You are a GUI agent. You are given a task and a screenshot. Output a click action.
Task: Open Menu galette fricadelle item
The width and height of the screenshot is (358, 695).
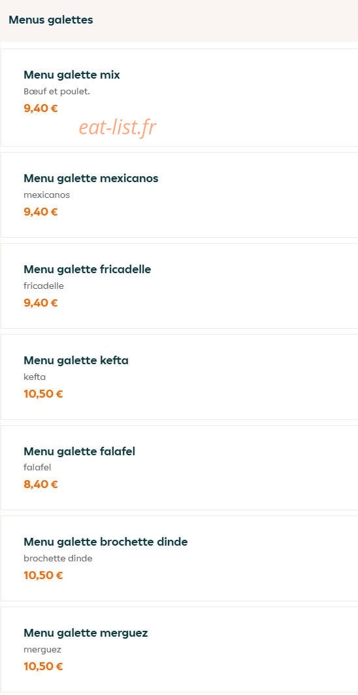[x=179, y=286]
